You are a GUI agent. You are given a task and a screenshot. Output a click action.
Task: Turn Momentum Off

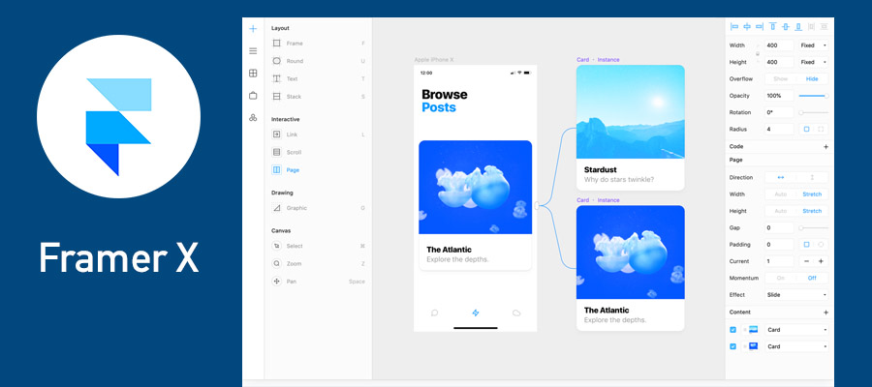(813, 279)
